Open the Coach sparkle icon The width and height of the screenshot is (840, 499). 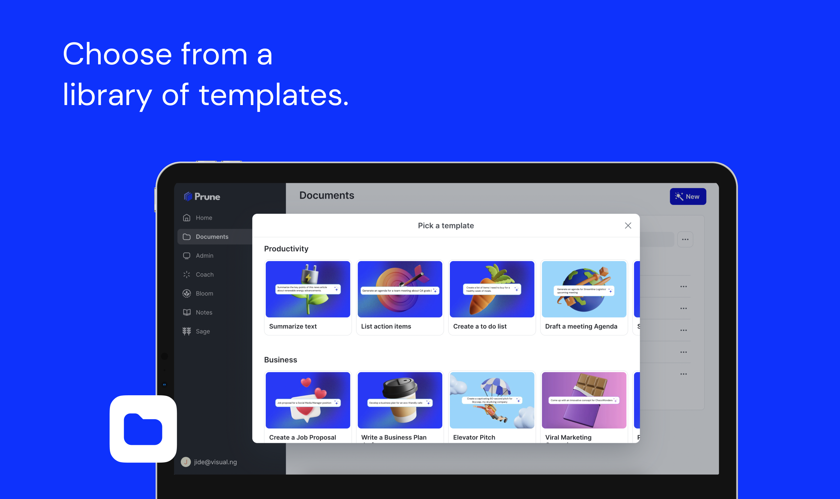click(x=187, y=275)
